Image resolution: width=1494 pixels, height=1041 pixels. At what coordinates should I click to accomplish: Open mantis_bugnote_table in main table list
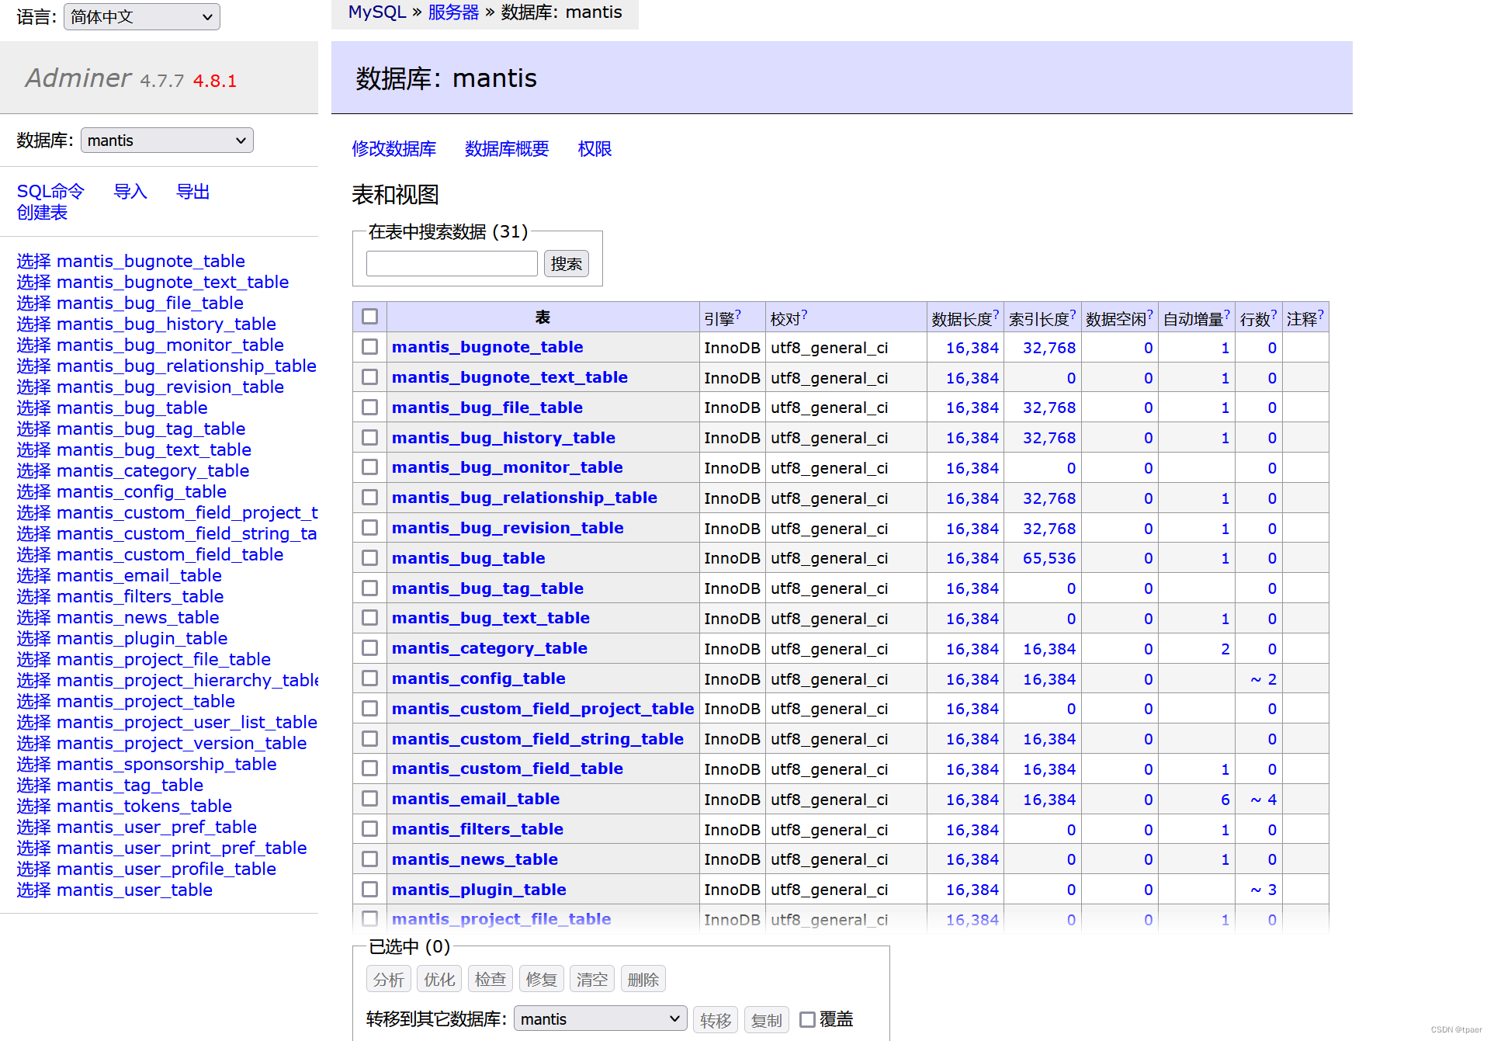tap(487, 347)
